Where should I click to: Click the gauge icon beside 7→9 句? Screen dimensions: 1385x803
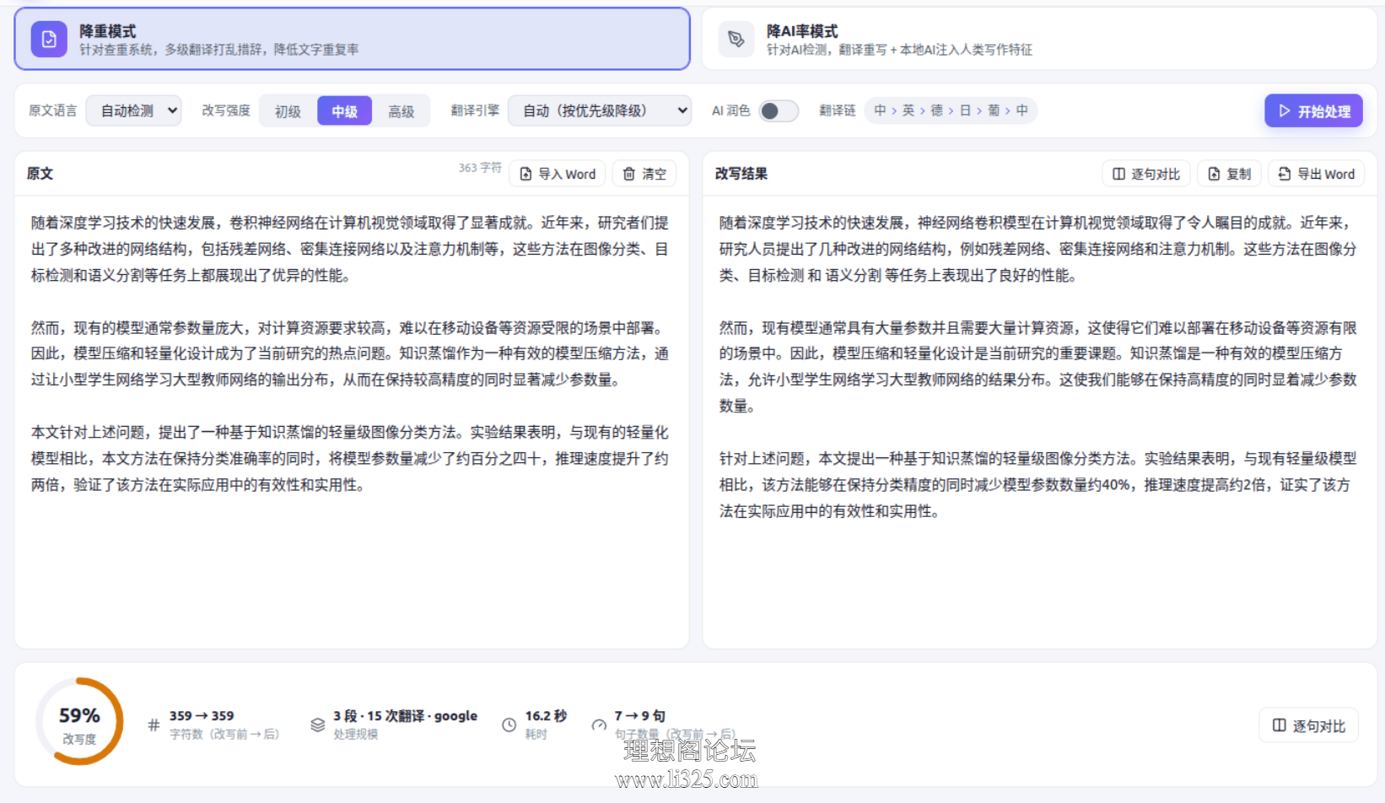(599, 725)
